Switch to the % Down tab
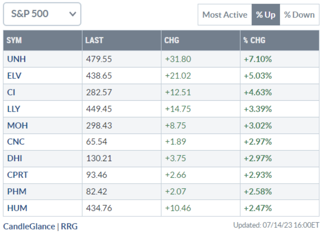This screenshot has height=233, width=324. pyautogui.click(x=299, y=15)
